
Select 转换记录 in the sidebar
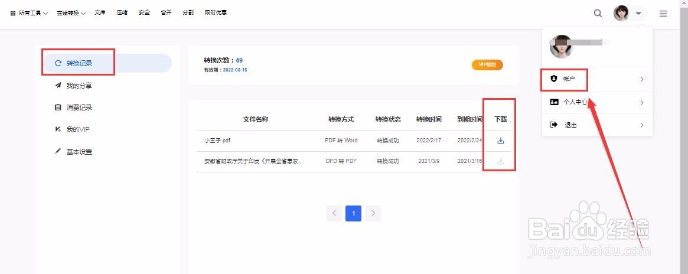(107, 63)
